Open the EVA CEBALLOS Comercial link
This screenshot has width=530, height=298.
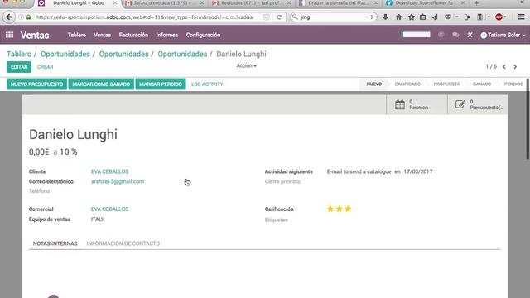tap(109, 209)
